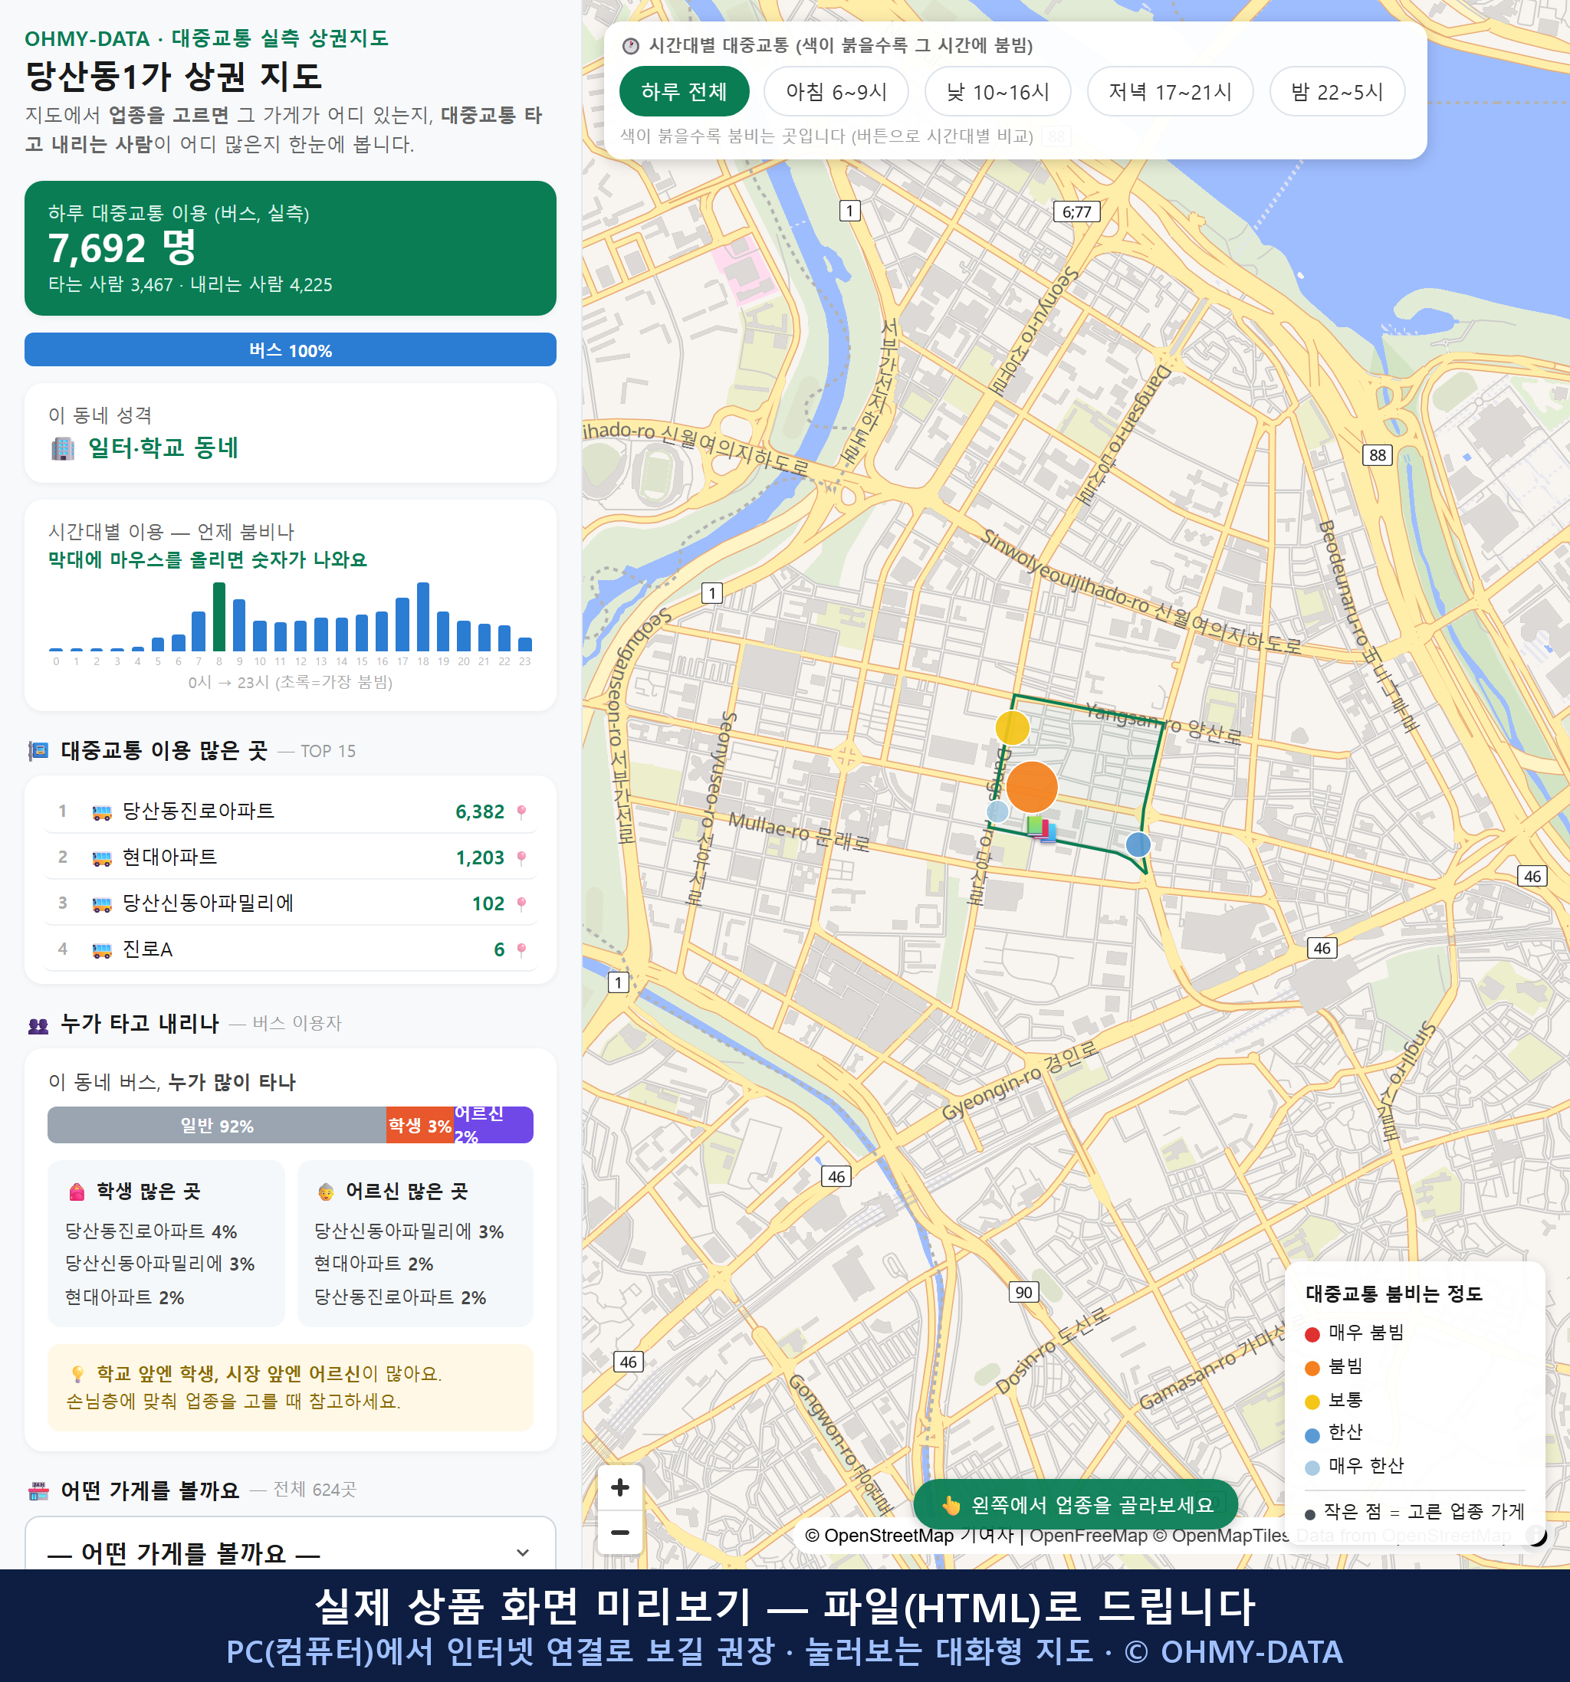Select the 아침 6~9시 time filter
The image size is (1570, 1682).
836,91
